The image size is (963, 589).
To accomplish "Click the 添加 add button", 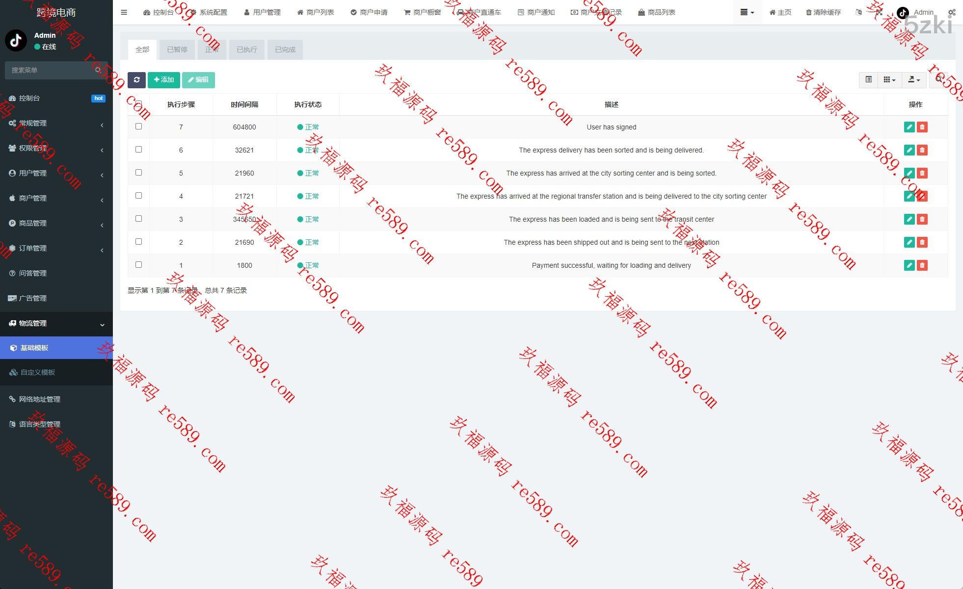I will click(x=164, y=80).
